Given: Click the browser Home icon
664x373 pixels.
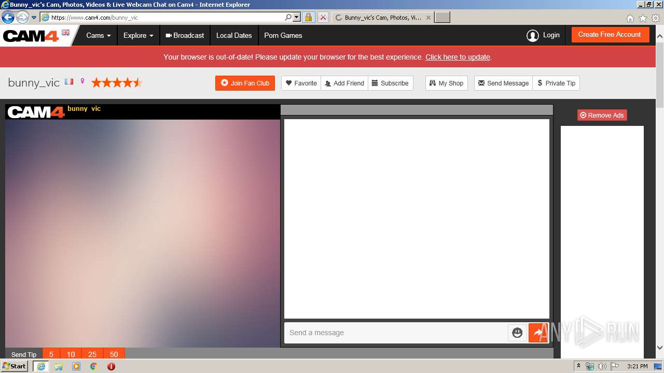Looking at the screenshot, I should point(630,18).
